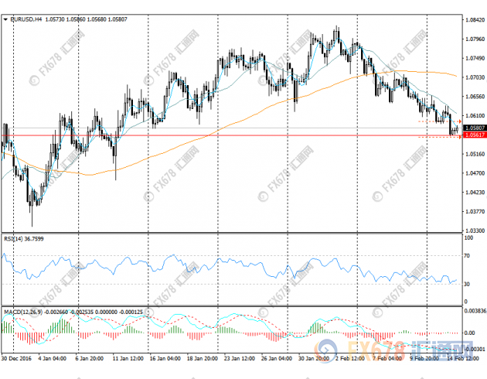Click the current price label 1.05807

(475, 127)
